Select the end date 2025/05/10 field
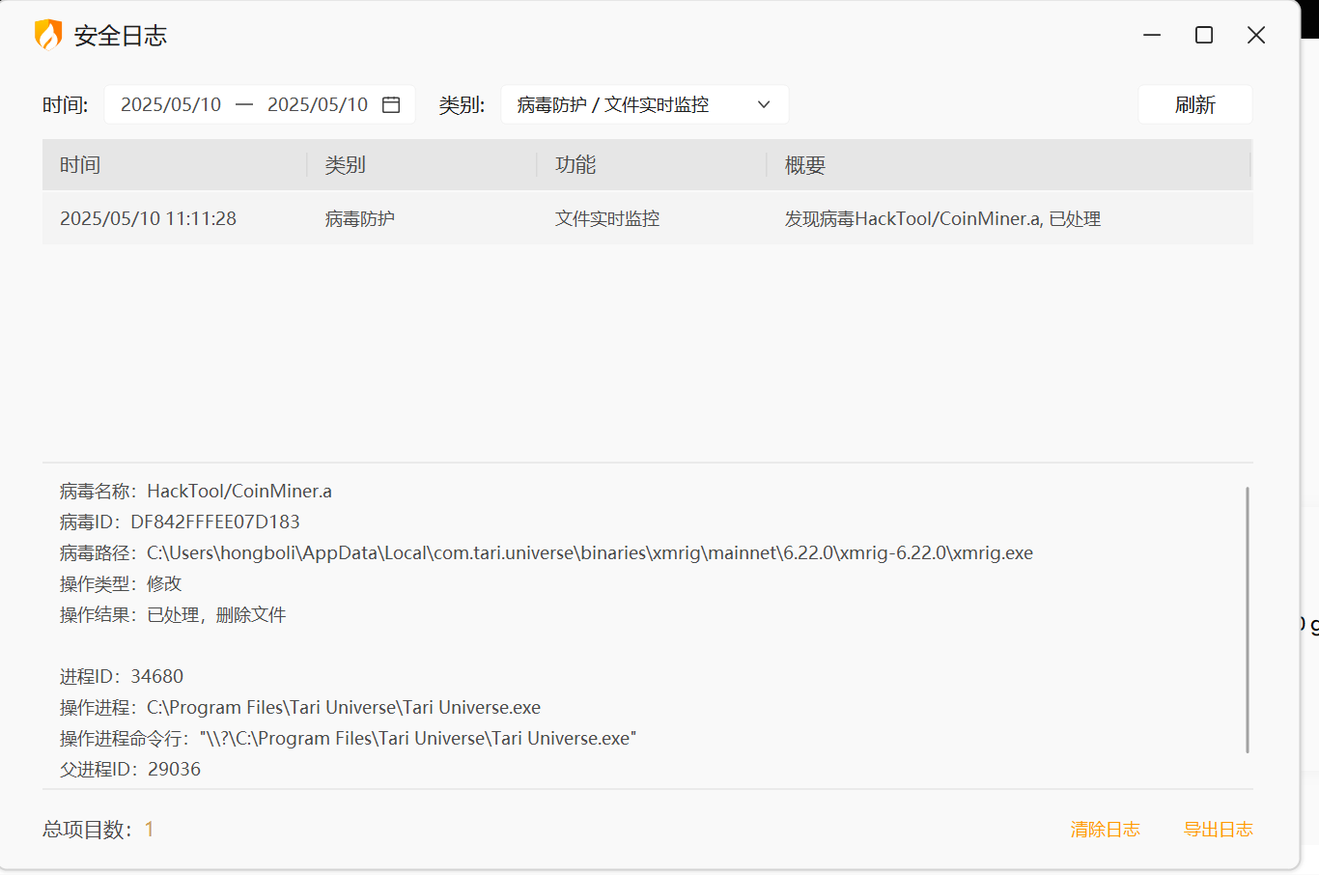 [318, 104]
